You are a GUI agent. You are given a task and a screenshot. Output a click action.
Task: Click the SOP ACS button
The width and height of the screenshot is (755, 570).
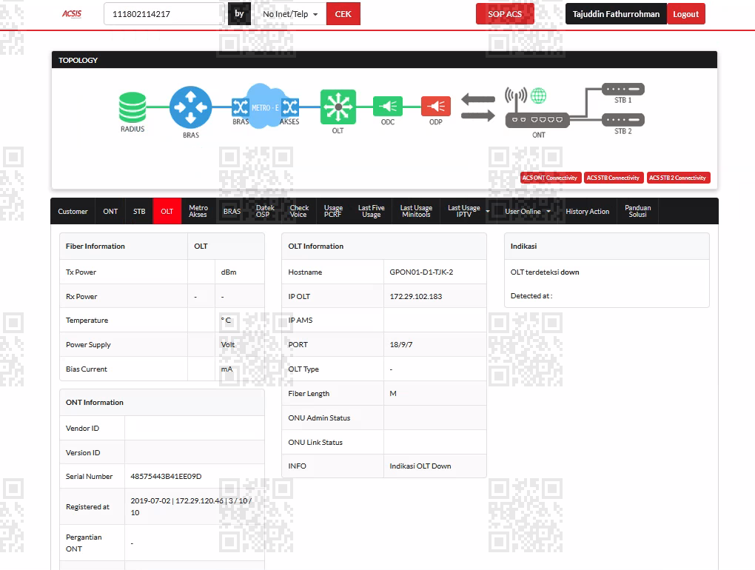click(505, 14)
